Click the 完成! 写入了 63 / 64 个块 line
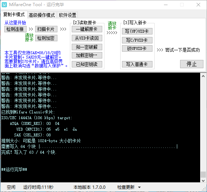This screenshot has width=207, height=192. tap(29, 152)
